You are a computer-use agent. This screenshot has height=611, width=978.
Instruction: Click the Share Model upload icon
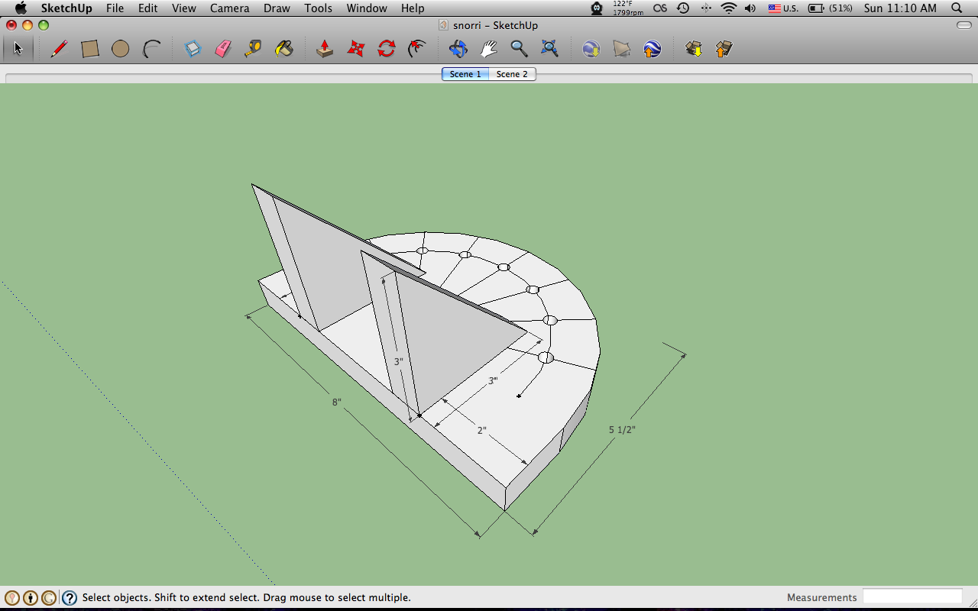click(x=724, y=49)
